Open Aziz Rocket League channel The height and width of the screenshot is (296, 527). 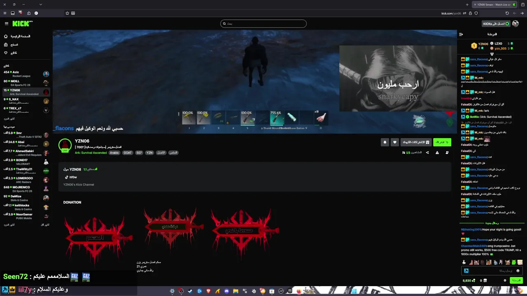tap(26, 74)
